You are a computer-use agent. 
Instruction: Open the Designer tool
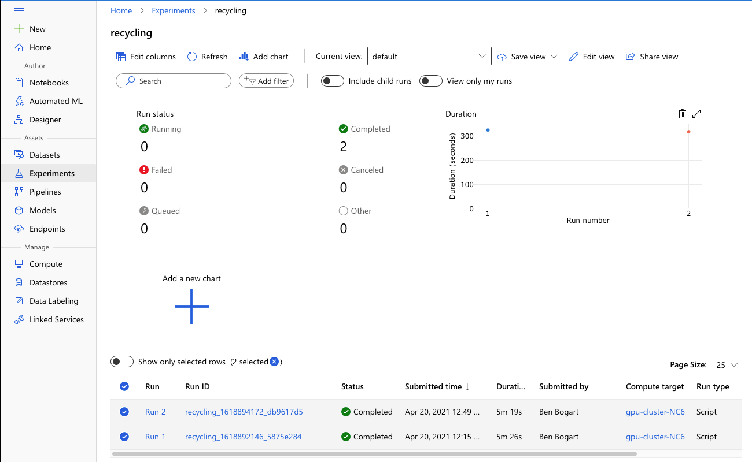45,120
